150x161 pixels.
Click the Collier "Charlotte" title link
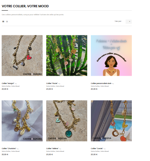pos(10,148)
